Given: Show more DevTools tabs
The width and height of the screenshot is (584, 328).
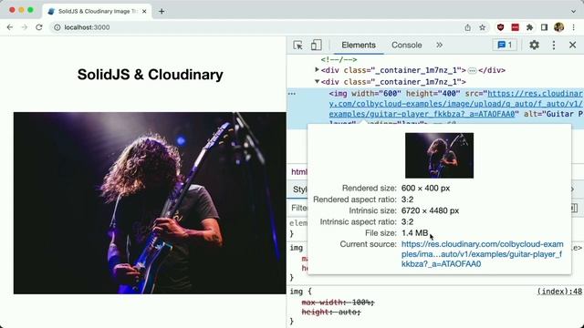Looking at the screenshot, I should (440, 45).
